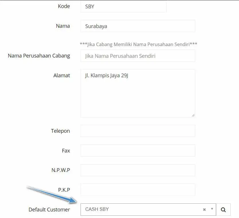Focus the Nama Perusahaan Cabang input
Screen dimensions: 239x218
pos(138,56)
